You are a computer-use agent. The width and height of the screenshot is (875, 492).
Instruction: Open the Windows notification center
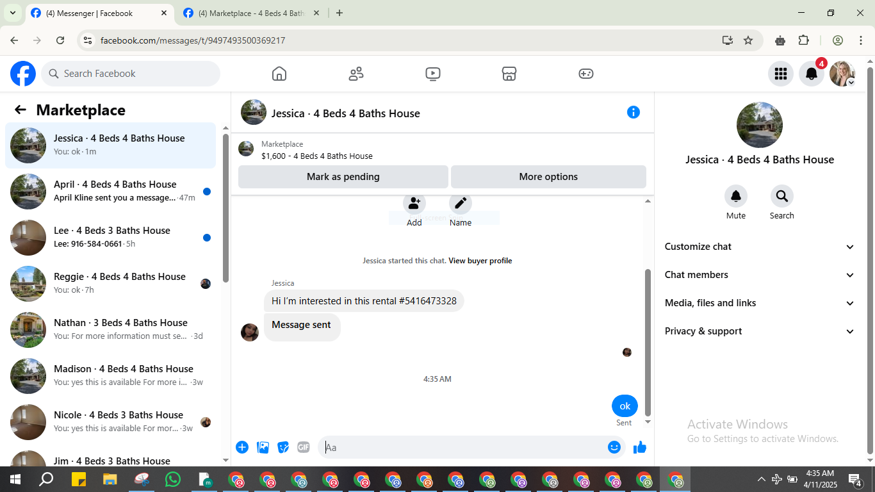[x=855, y=479]
